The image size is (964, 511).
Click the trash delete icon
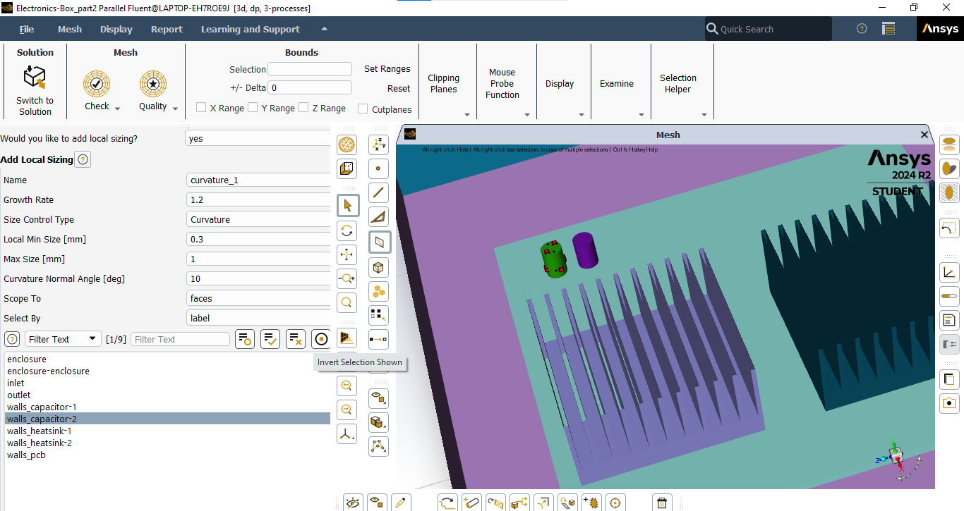pyautogui.click(x=661, y=503)
